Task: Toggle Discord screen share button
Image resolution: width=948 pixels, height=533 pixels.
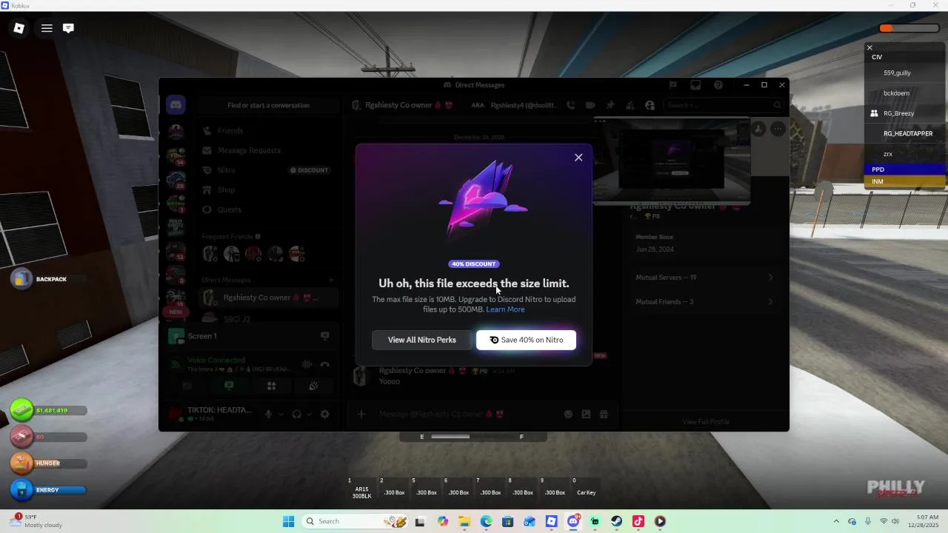Action: [x=229, y=386]
